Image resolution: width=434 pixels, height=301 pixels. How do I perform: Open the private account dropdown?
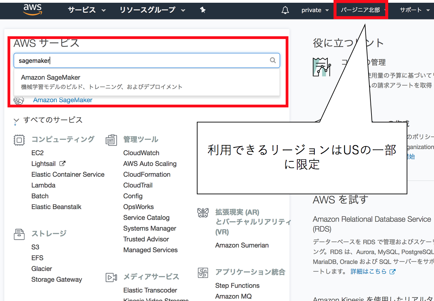tap(315, 10)
